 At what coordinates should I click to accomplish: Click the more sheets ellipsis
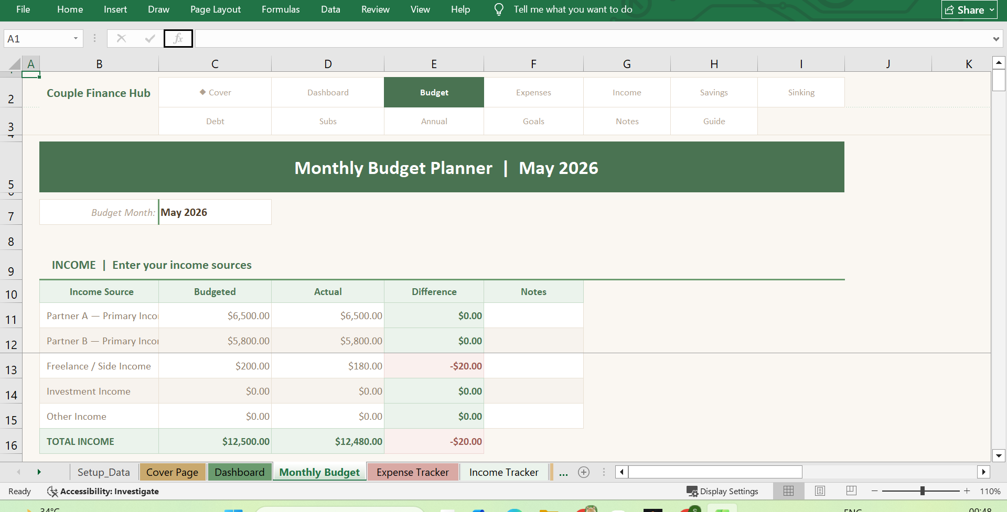pos(563,473)
